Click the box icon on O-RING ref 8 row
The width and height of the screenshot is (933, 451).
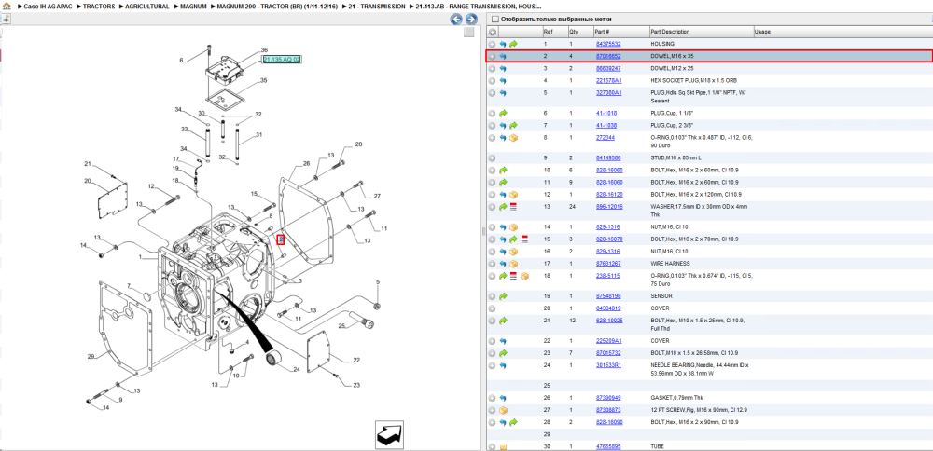click(x=513, y=138)
